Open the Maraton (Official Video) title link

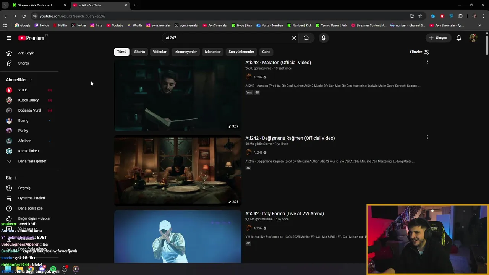click(278, 63)
